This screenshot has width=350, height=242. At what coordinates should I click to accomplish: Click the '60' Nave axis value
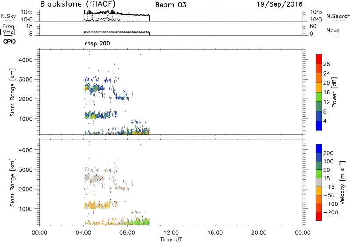[313, 26]
